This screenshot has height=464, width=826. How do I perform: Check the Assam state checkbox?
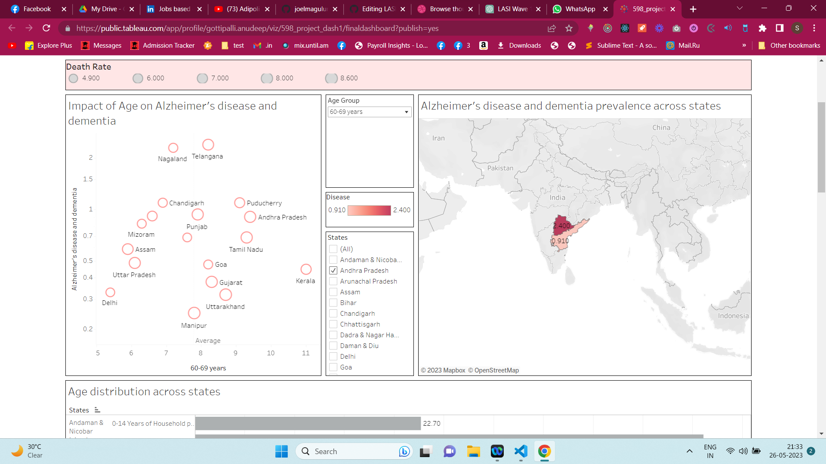point(333,292)
